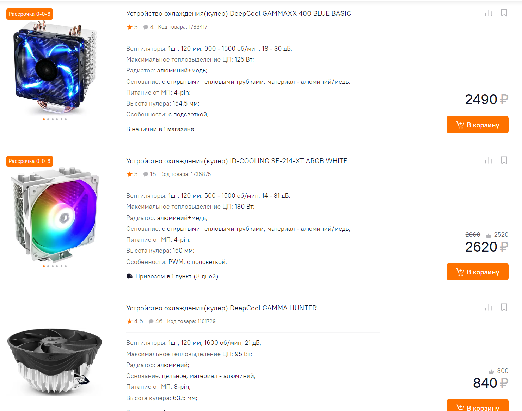Open reviews icon for GAMMAXX 400 with 4 comments
Screen dimensions: 522x411
point(148,27)
